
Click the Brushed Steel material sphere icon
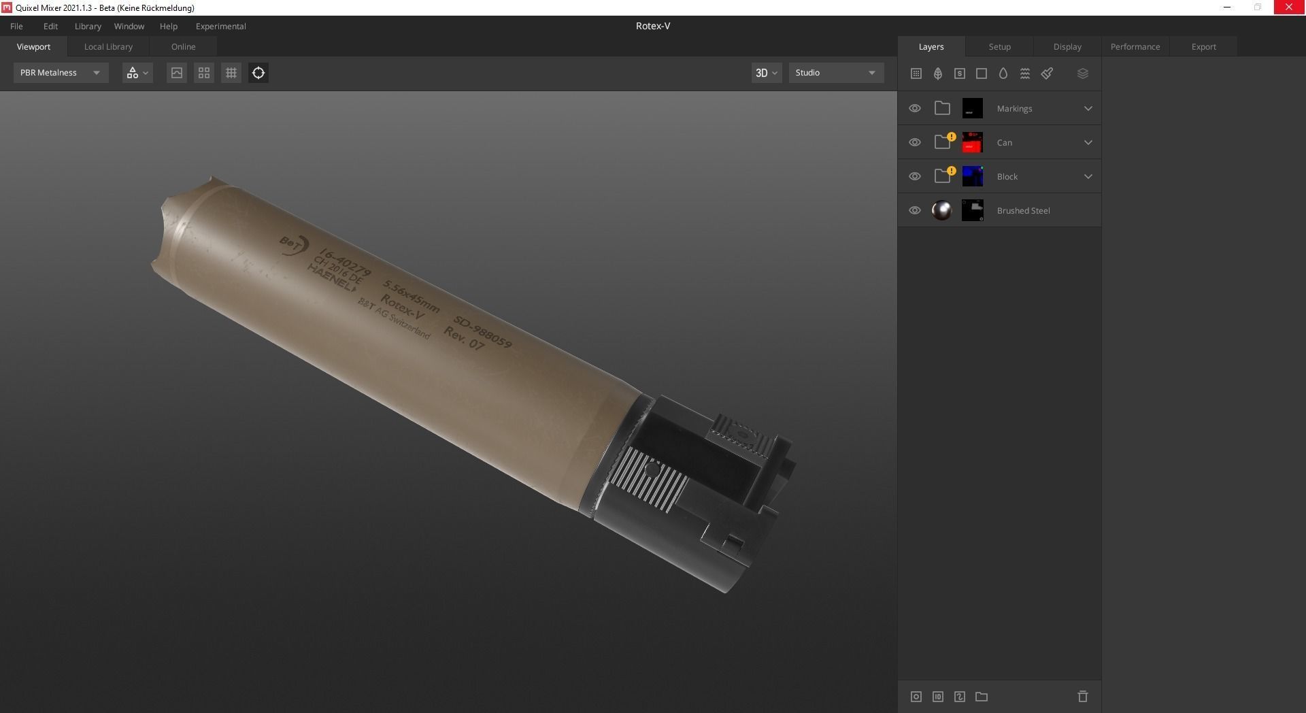coord(942,210)
